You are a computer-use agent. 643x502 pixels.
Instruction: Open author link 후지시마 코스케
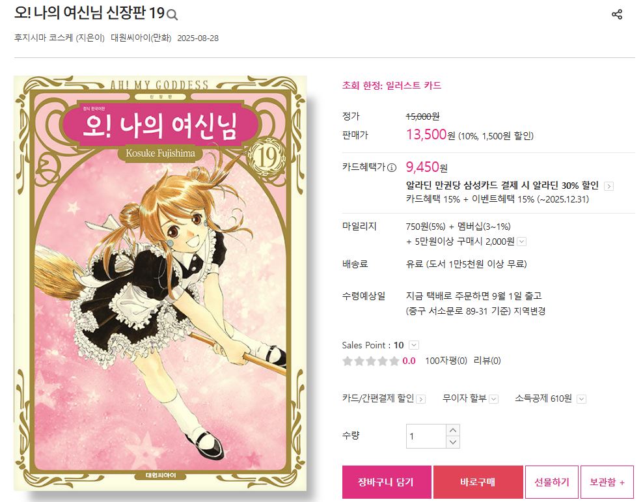coord(44,38)
